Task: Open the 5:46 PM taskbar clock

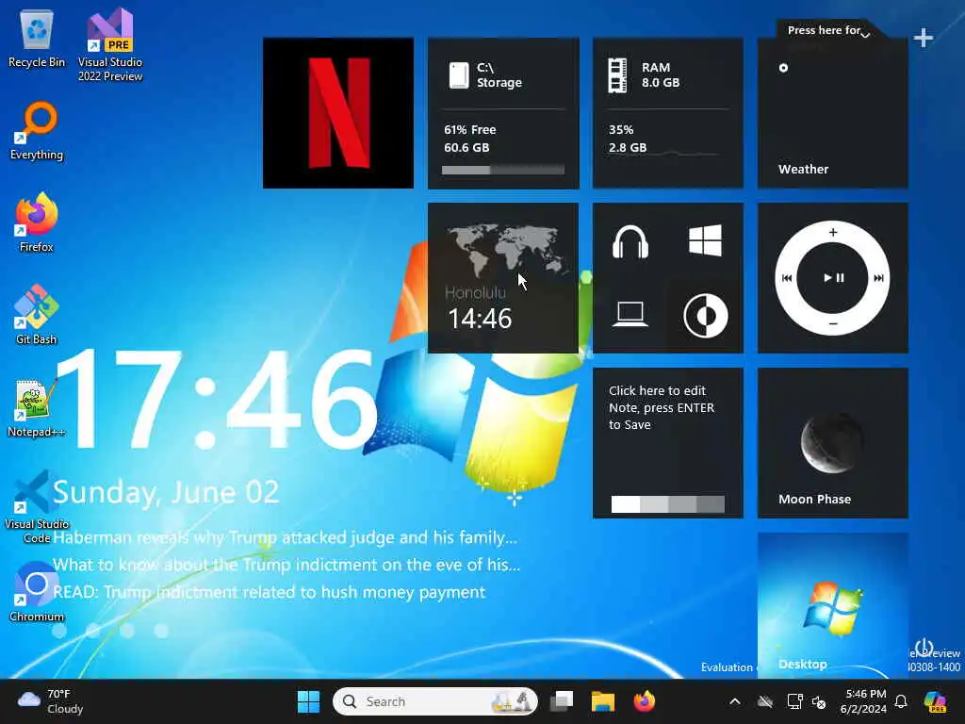Action: click(864, 701)
